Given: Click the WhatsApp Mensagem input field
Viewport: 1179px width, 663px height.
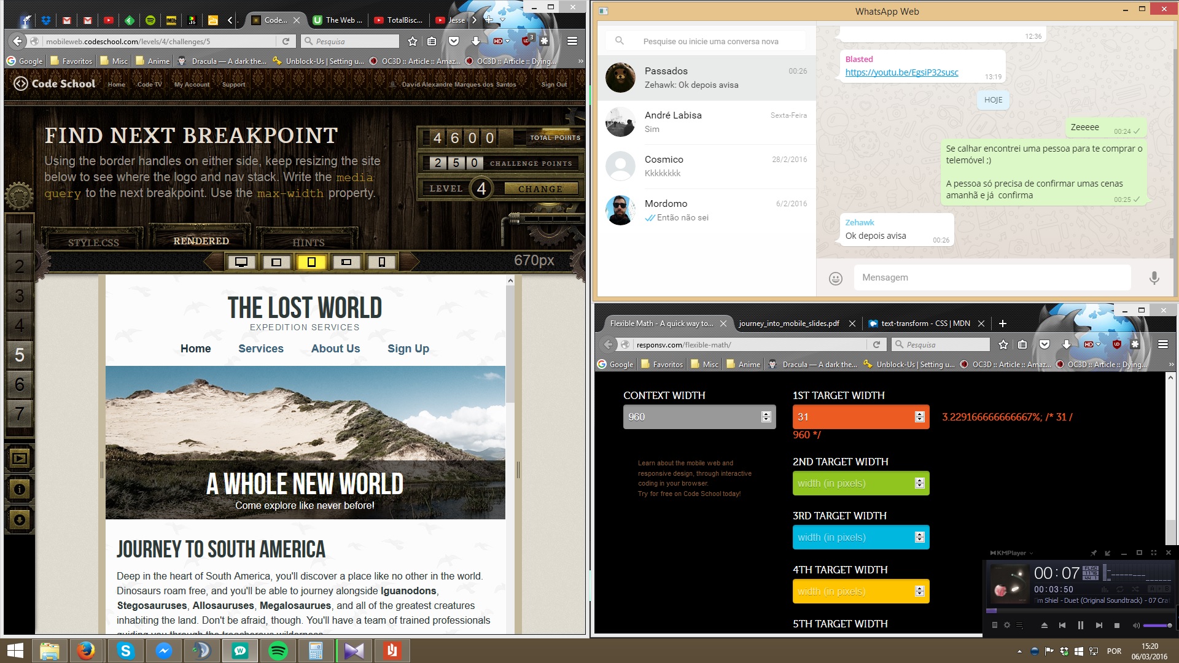Looking at the screenshot, I should point(992,277).
